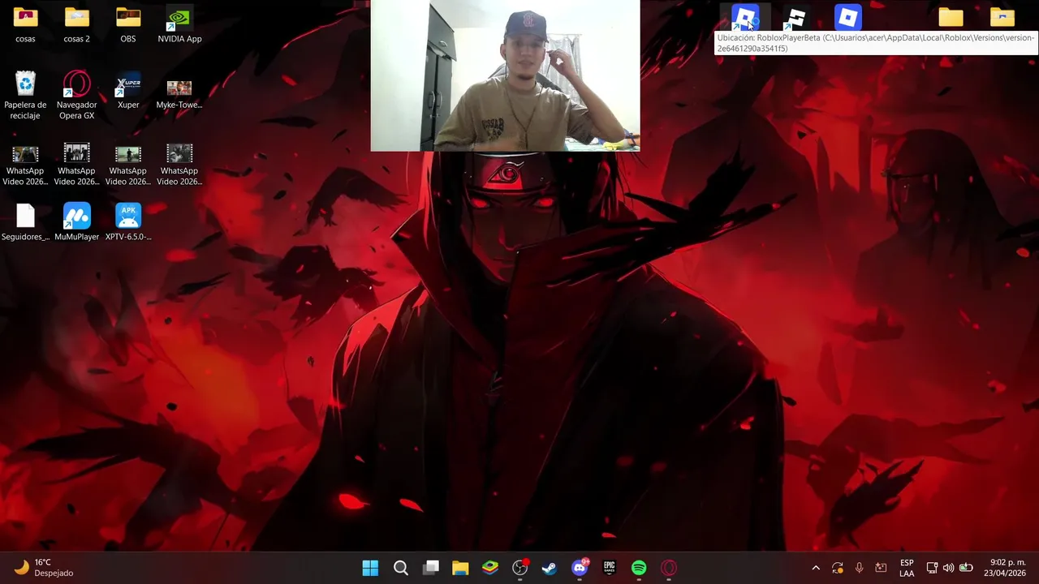Select the black-and-white Roblox Studio shortcut
The image size is (1039, 584).
[796, 17]
